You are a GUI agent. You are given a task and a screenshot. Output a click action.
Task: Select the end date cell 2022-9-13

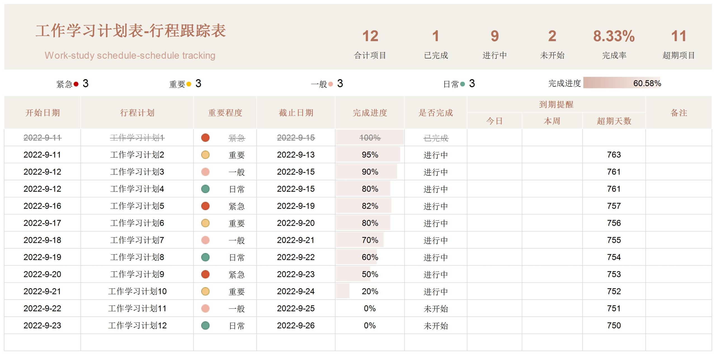[x=296, y=155]
